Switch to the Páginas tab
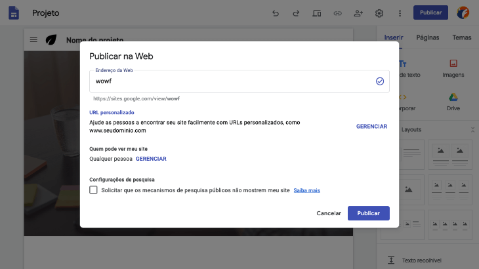The image size is (479, 269). [x=427, y=37]
